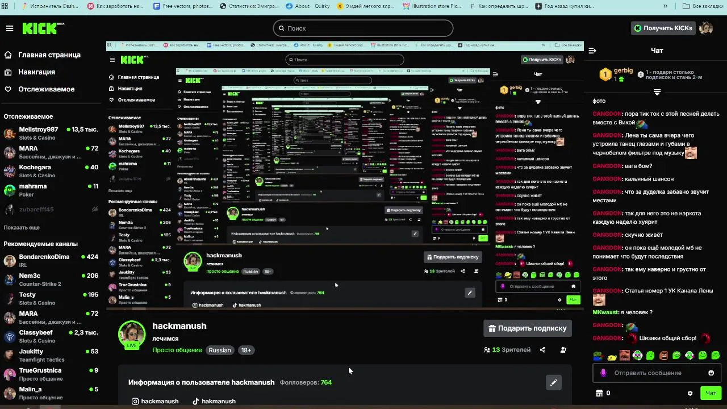Screen dimensions: 727x409
Task: Focus the Отправить сообщение chat input
Action: tap(656, 373)
